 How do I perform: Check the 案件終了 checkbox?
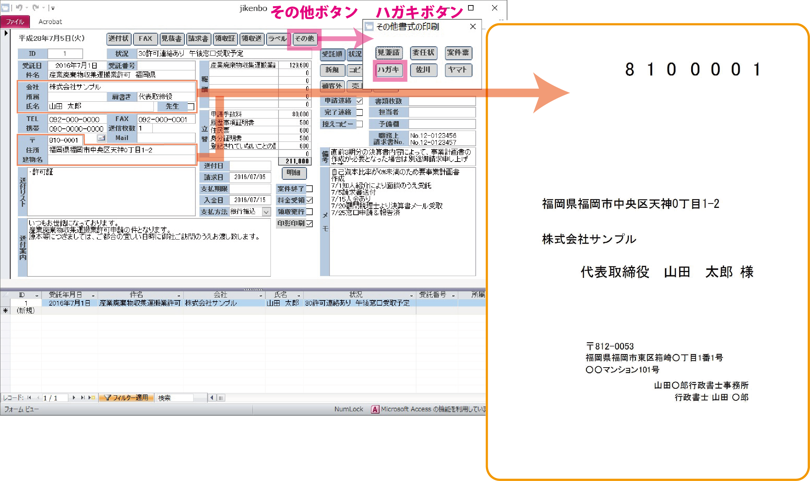click(309, 189)
